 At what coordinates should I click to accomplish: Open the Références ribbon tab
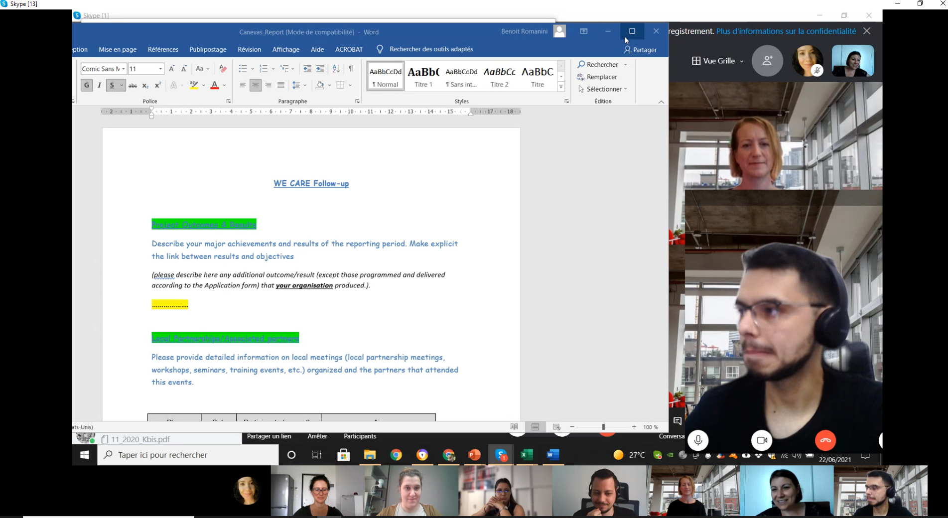pos(163,49)
